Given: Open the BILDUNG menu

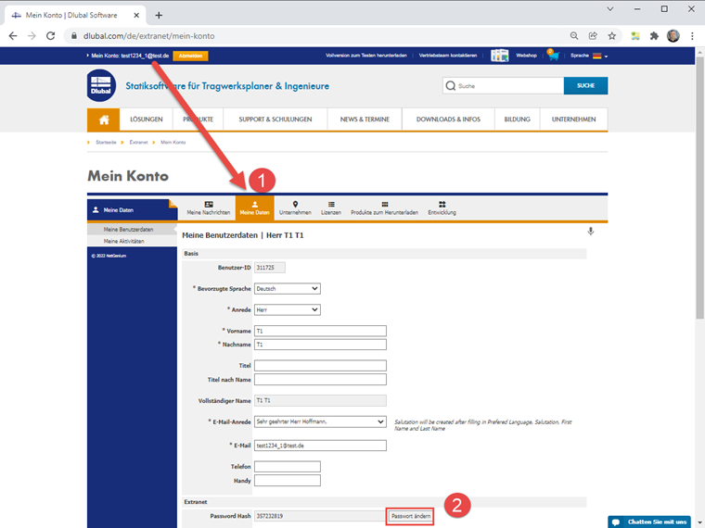Looking at the screenshot, I should point(517,119).
